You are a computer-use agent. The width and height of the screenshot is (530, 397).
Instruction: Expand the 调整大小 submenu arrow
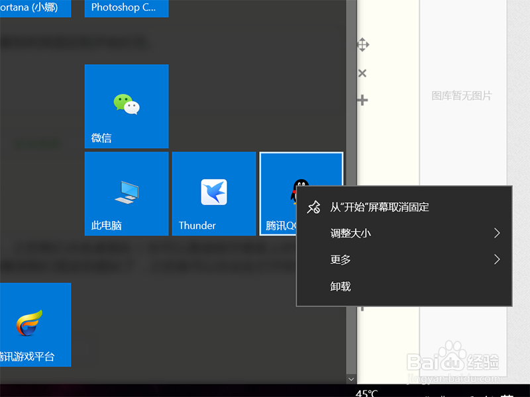(x=496, y=233)
